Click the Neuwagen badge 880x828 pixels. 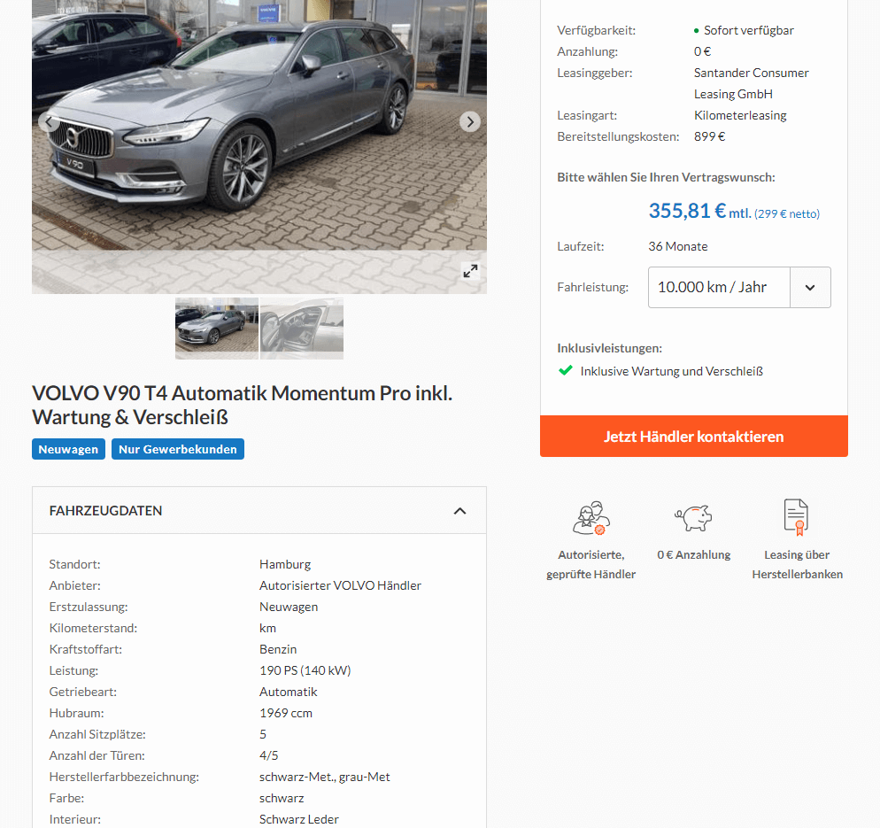point(68,449)
